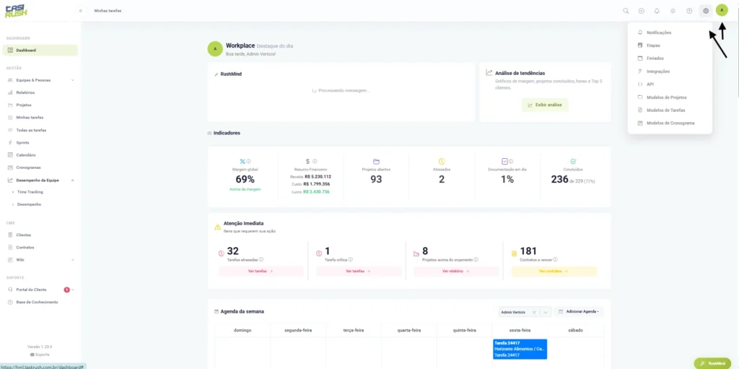
Task: Click Projetos acima do orçamento info icon
Action: coord(478,259)
